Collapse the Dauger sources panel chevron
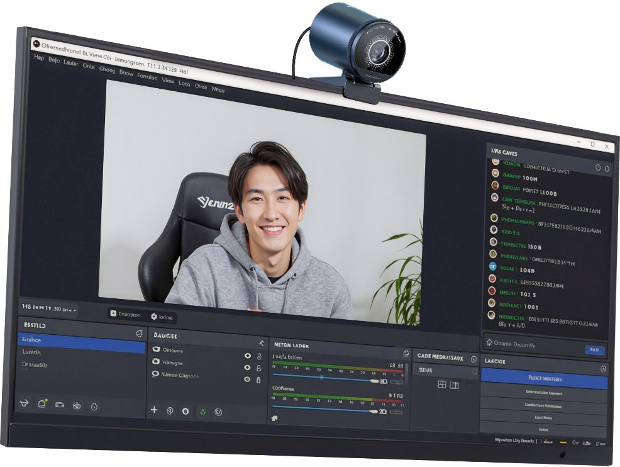The height and width of the screenshot is (467, 620). (x=262, y=343)
